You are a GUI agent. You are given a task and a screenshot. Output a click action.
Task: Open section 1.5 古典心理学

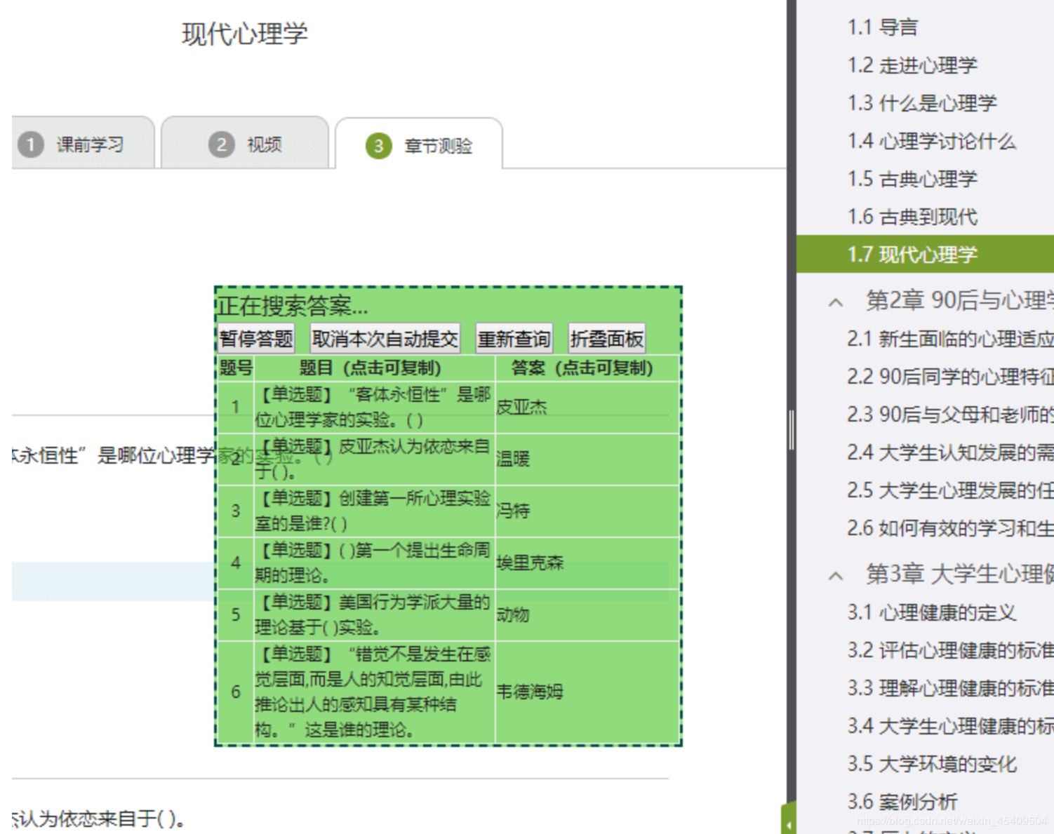point(912,179)
